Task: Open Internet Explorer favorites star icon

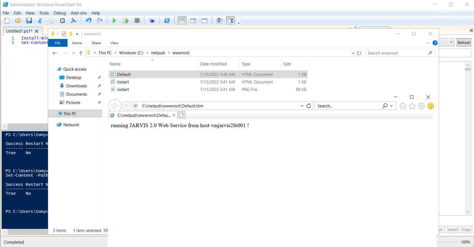Action: tap(412, 106)
